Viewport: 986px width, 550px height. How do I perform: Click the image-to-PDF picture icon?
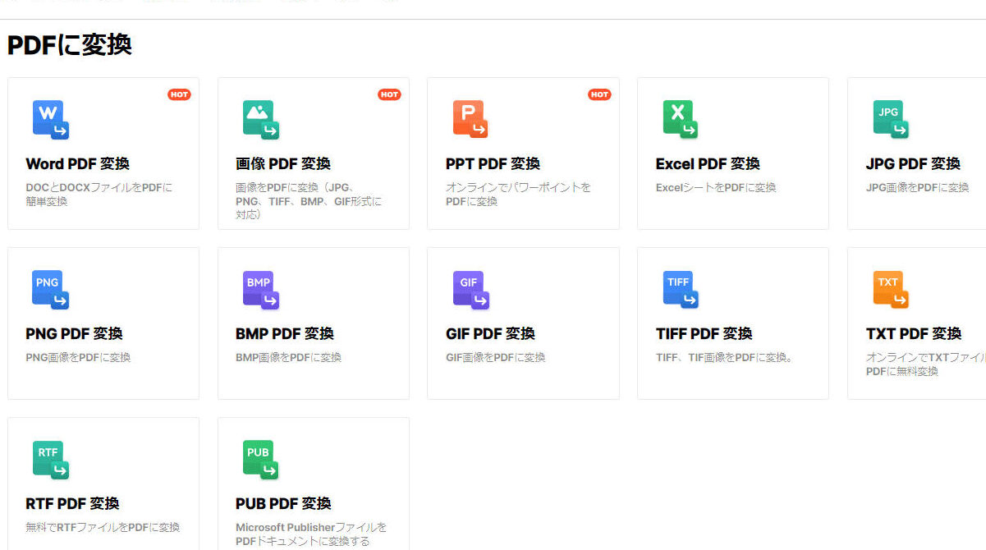(261, 120)
